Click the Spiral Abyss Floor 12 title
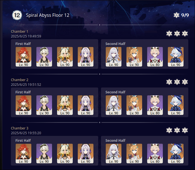 pos(48,15)
